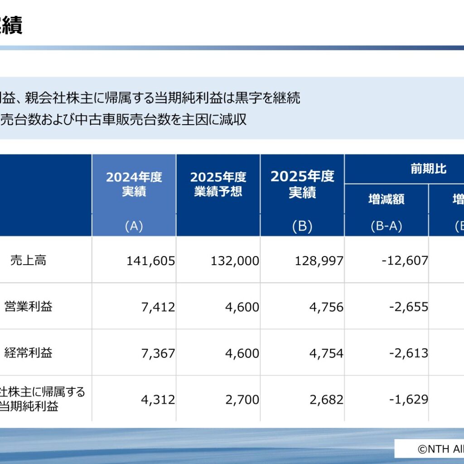Click the value 4,756
This screenshot has height=464, width=464.
(326, 307)
